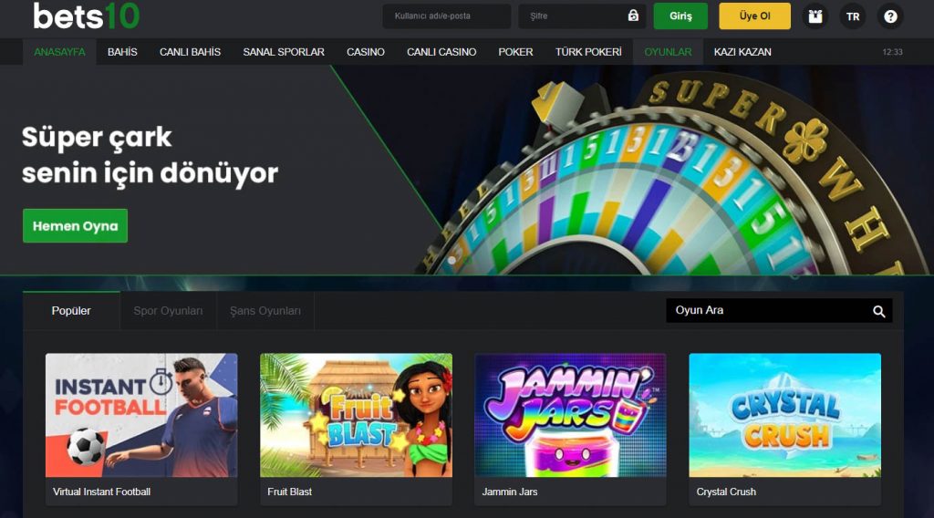The height and width of the screenshot is (518, 934).
Task: Click the Süper çark banner headline
Action: pos(150,155)
